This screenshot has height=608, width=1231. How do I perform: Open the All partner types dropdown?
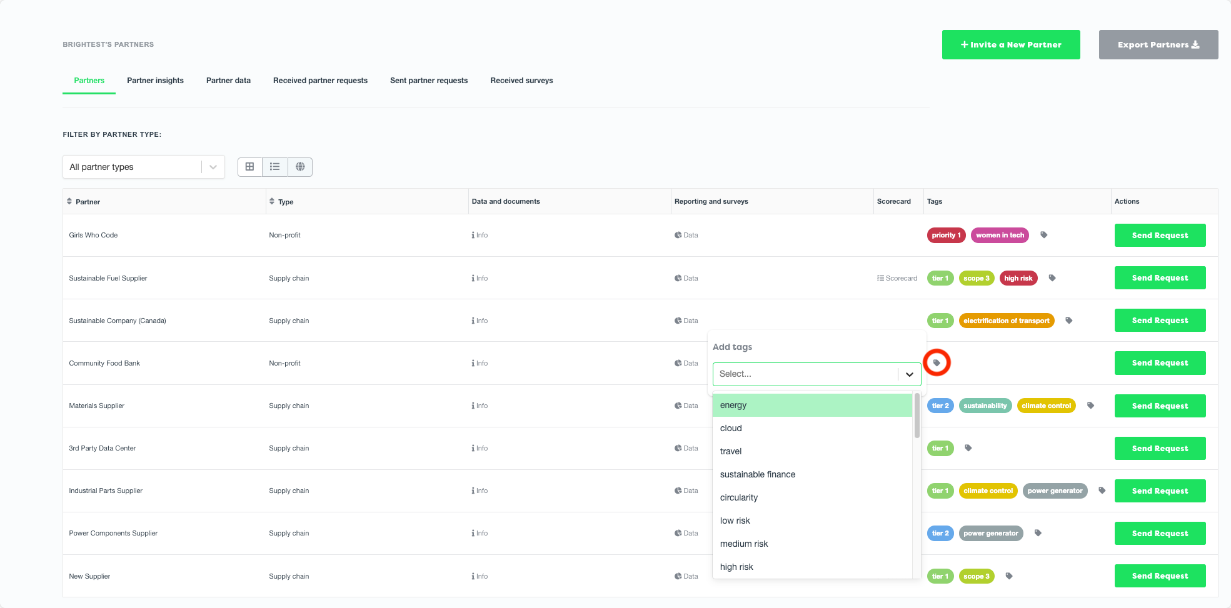click(143, 167)
